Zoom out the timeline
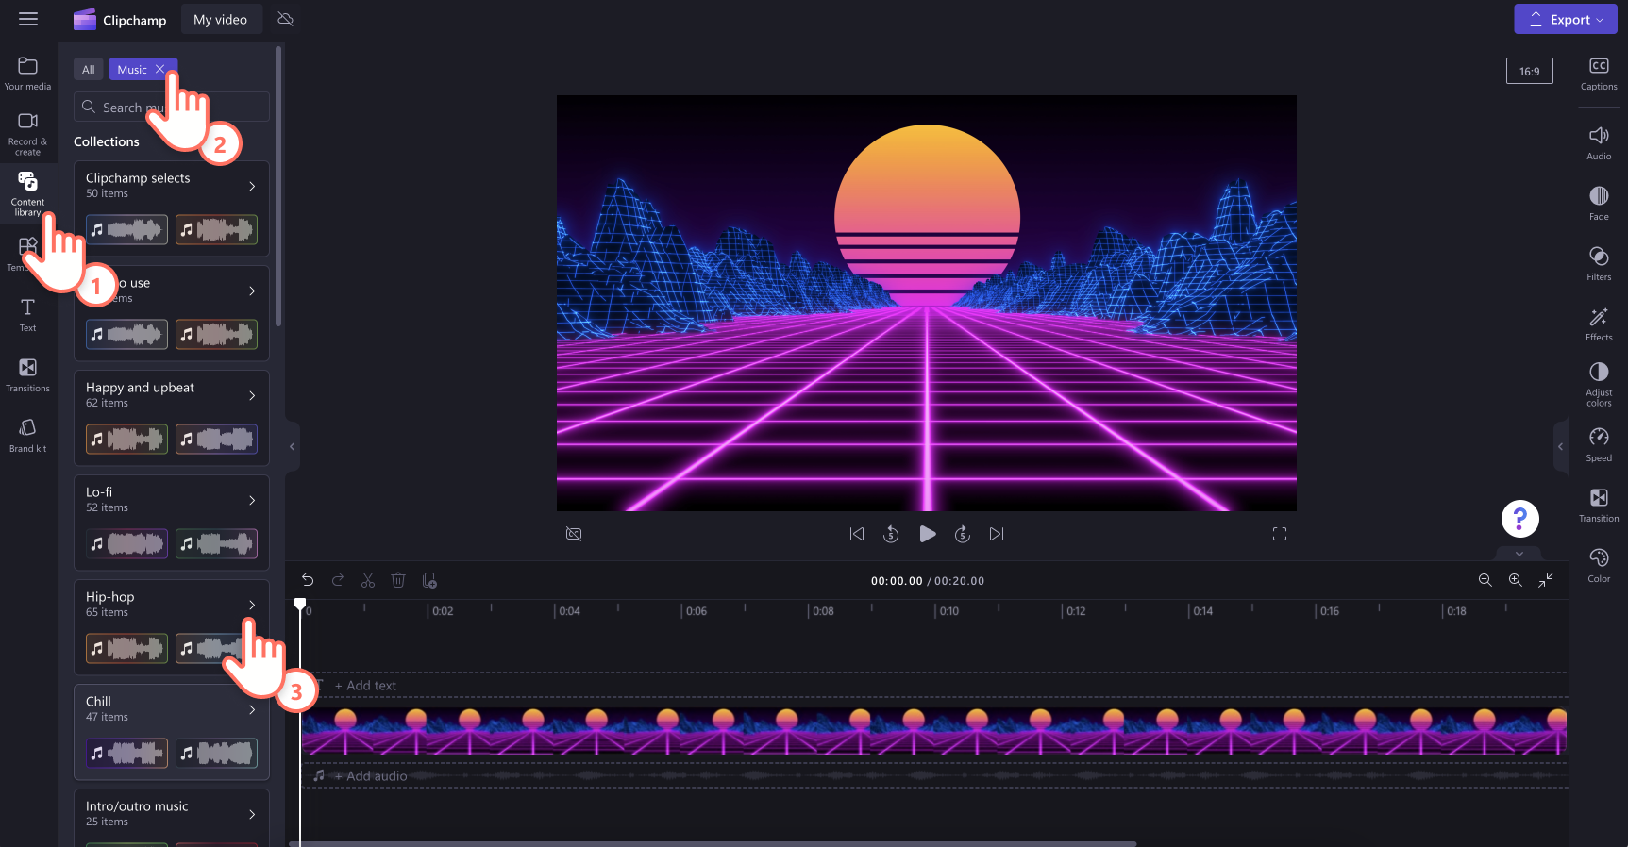This screenshot has height=847, width=1628. pos(1485,580)
